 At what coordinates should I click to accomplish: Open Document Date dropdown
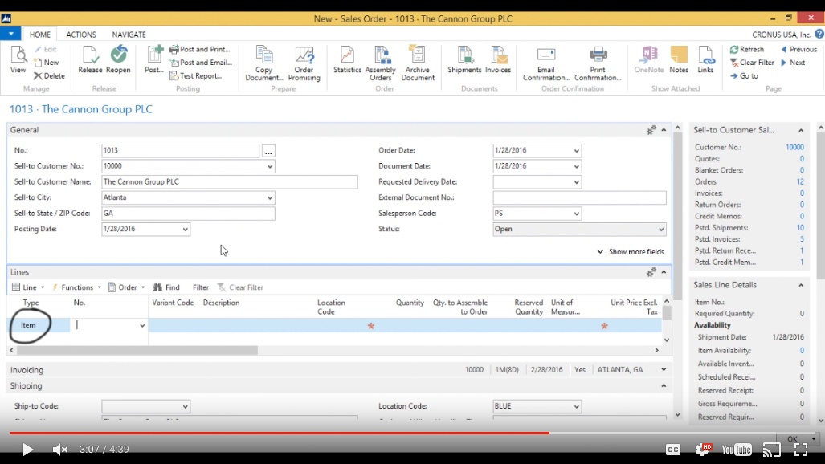[x=576, y=166]
